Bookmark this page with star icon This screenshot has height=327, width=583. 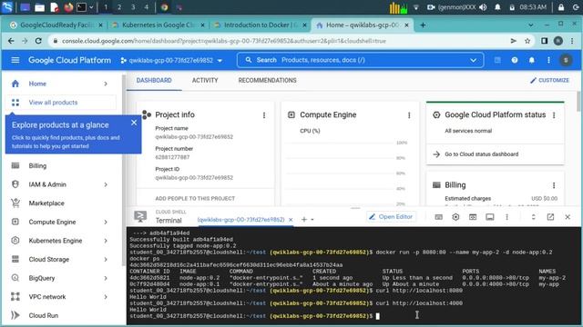coord(527,41)
